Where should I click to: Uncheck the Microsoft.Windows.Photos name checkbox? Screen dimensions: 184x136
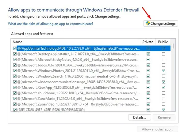15,71
